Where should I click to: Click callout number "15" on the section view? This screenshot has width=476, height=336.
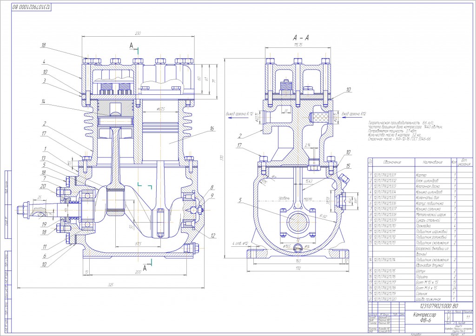coord(348,166)
